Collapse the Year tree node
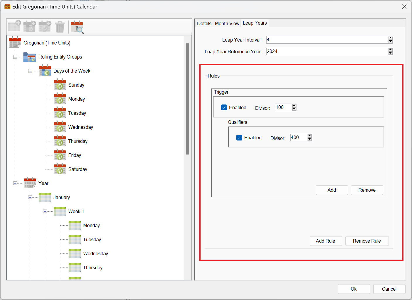This screenshot has height=300, width=412. point(15,183)
